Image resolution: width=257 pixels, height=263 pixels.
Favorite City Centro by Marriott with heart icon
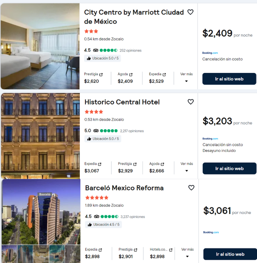click(x=190, y=12)
